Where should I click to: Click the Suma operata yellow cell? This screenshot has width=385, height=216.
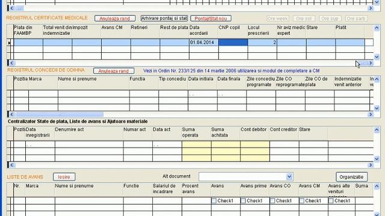[197, 145]
